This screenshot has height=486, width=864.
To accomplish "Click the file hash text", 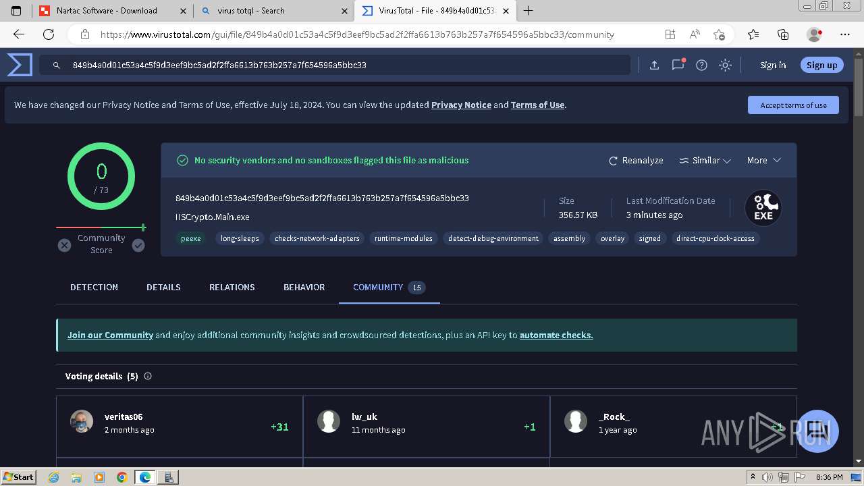I will (322, 198).
